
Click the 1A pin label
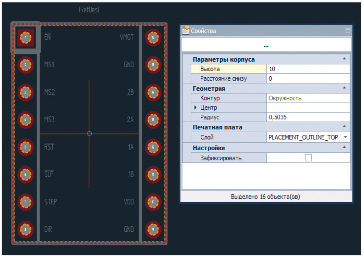(x=131, y=147)
